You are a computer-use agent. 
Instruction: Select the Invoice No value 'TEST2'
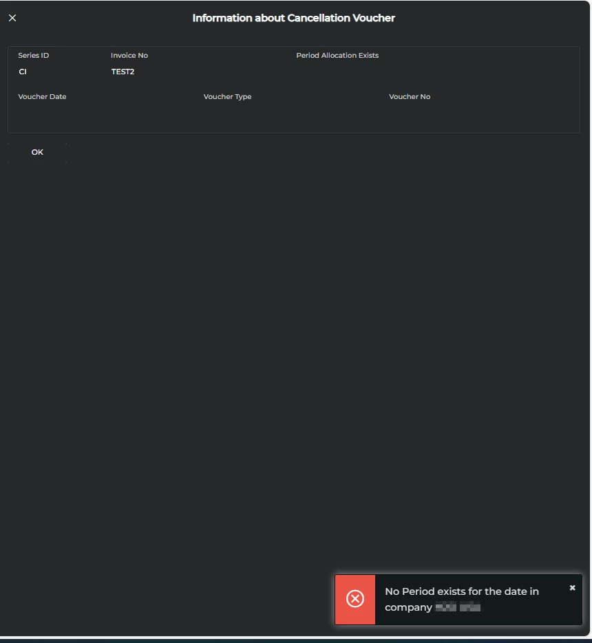pos(123,71)
